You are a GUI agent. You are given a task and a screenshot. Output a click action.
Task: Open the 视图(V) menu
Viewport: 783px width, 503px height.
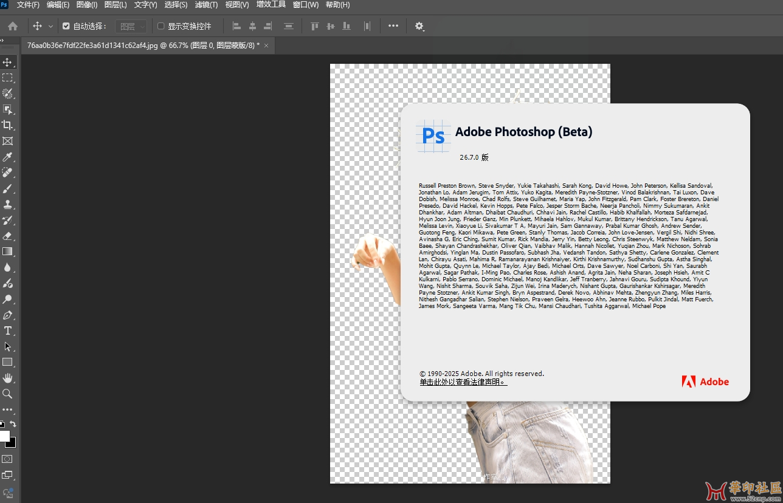237,5
